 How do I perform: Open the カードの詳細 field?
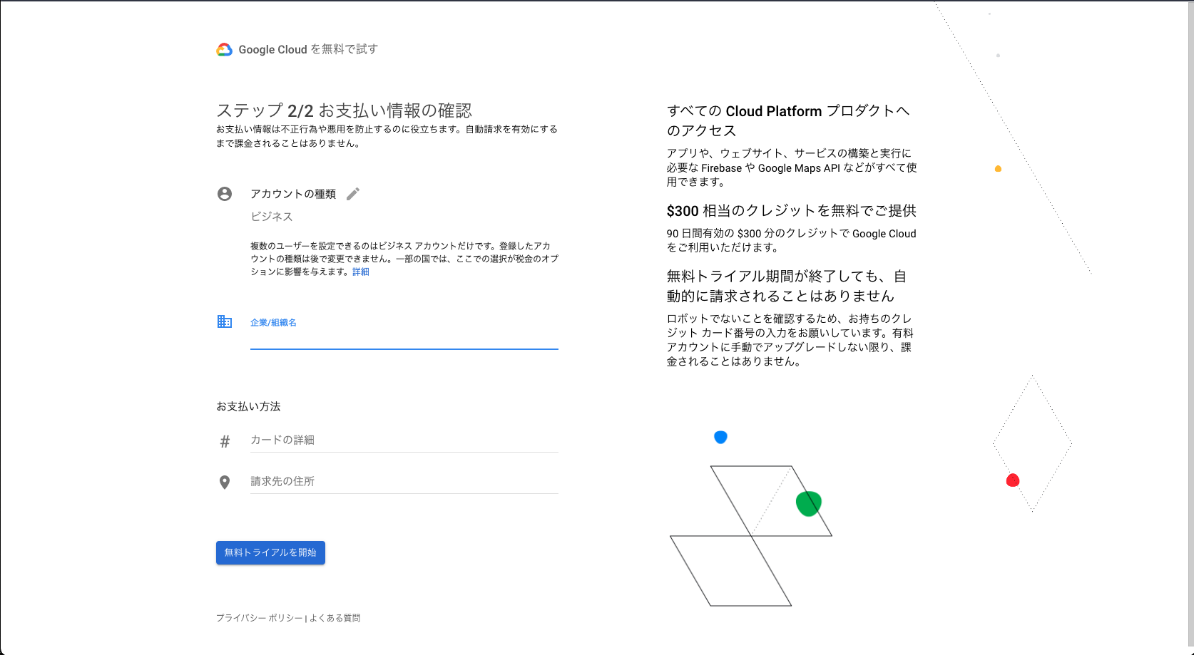404,440
